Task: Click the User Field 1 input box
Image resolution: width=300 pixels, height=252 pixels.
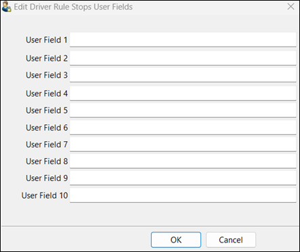Action: (183, 40)
